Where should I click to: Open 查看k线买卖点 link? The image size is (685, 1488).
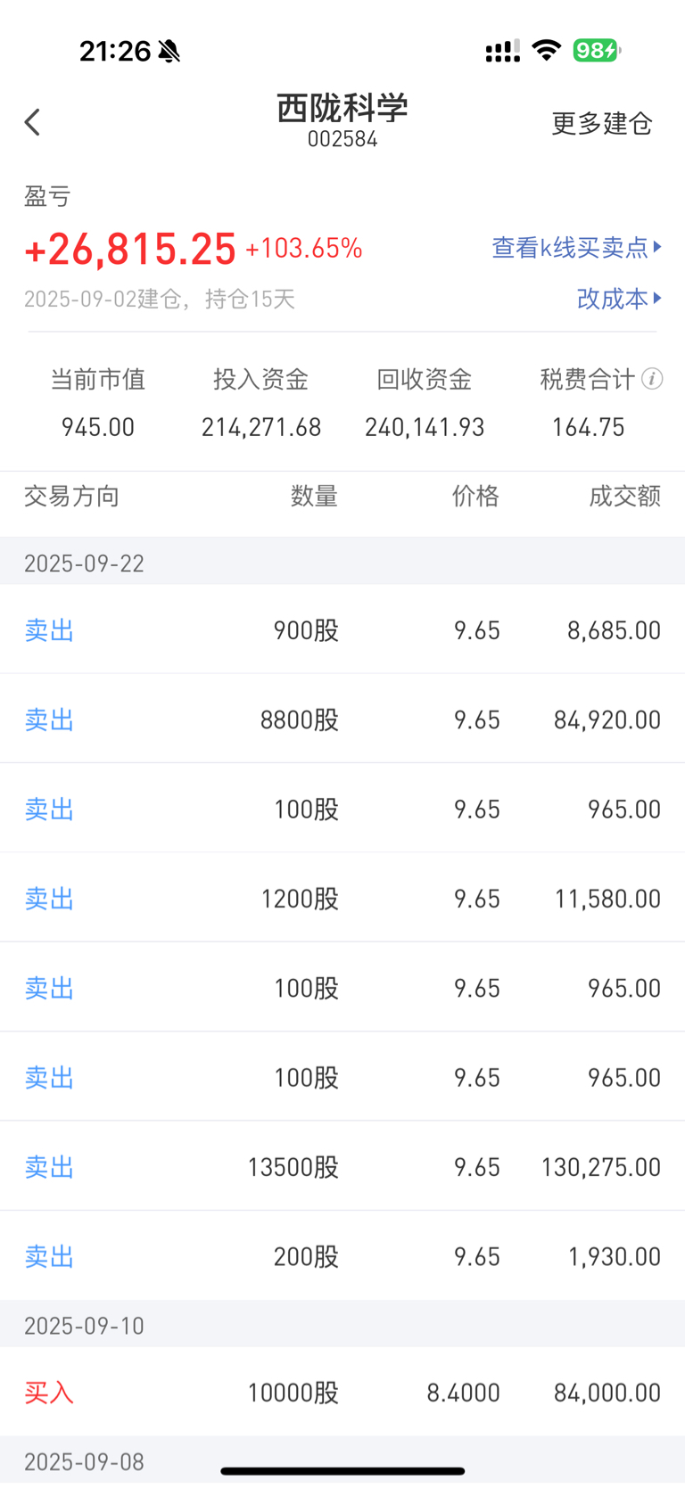click(570, 247)
